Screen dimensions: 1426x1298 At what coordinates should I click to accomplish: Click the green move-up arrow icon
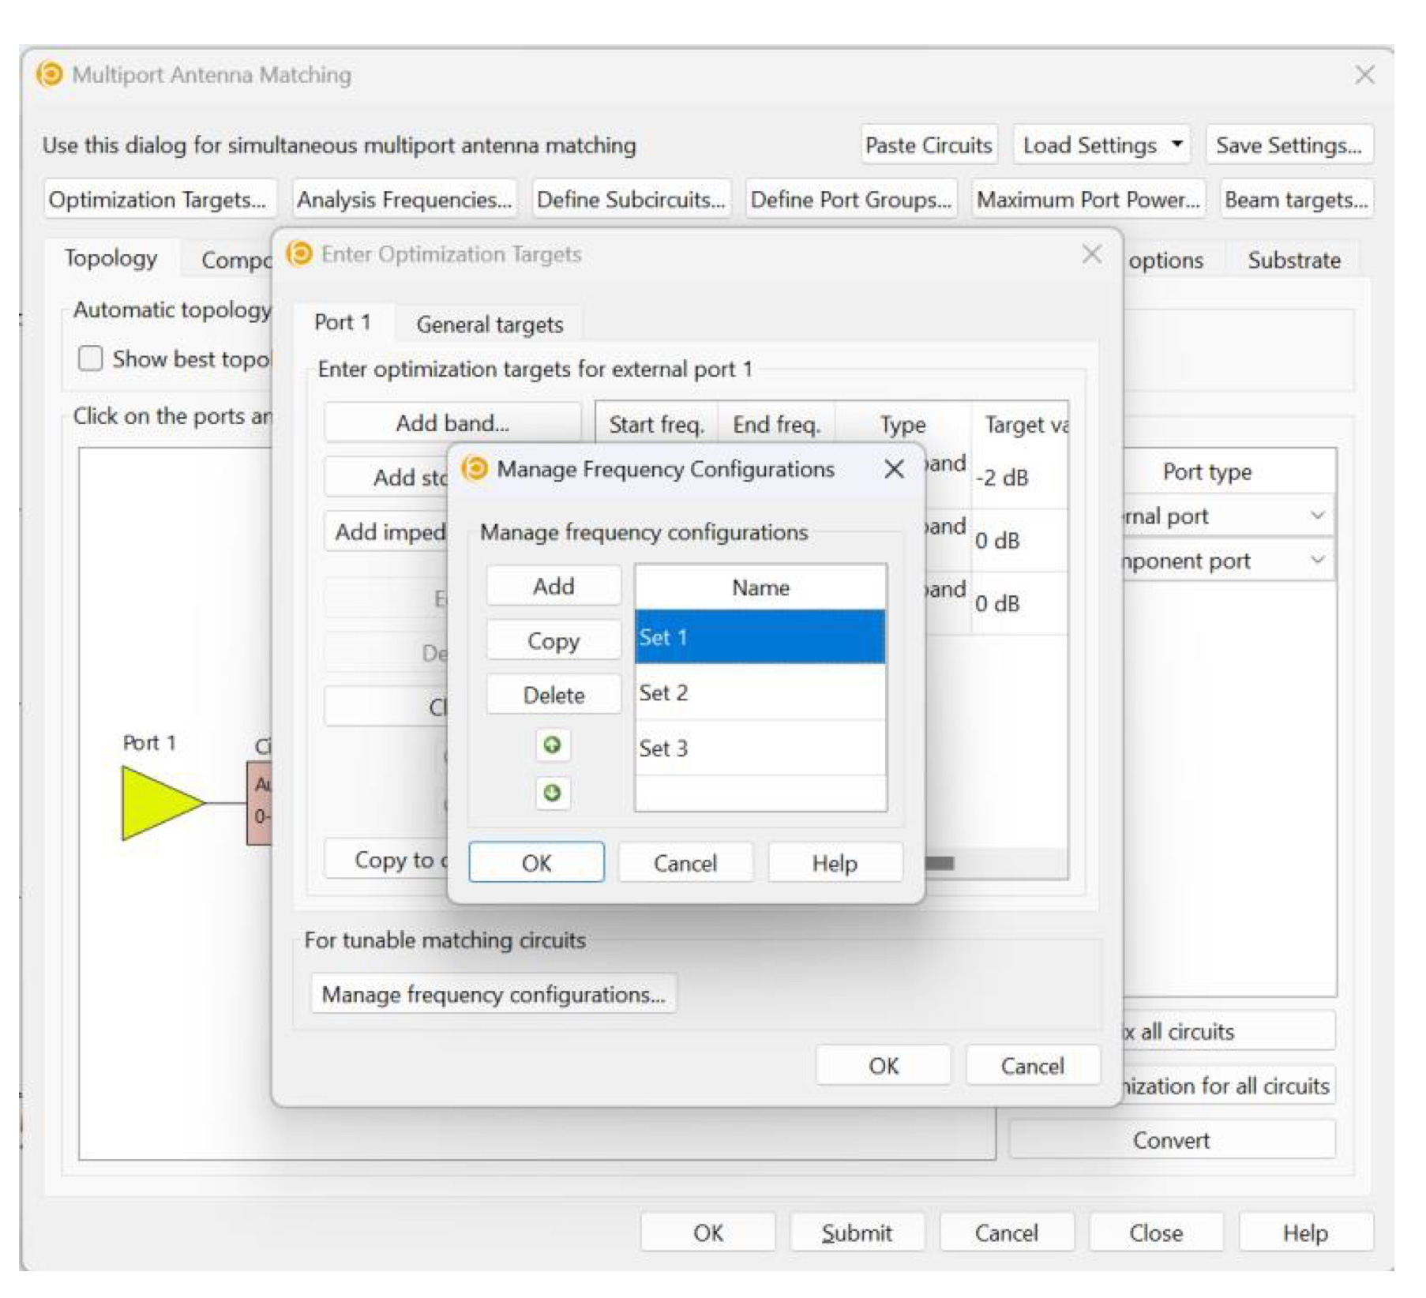pyautogui.click(x=552, y=745)
